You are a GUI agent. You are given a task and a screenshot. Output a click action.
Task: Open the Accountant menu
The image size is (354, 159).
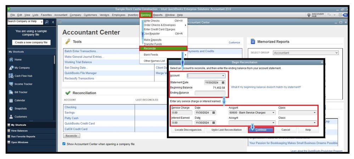(61, 15)
